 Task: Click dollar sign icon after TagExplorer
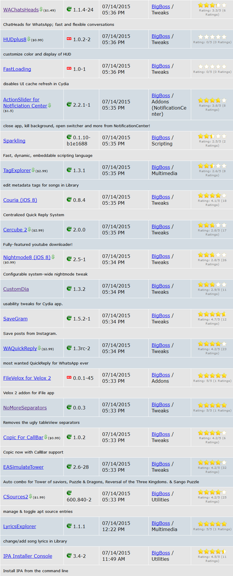(33, 170)
